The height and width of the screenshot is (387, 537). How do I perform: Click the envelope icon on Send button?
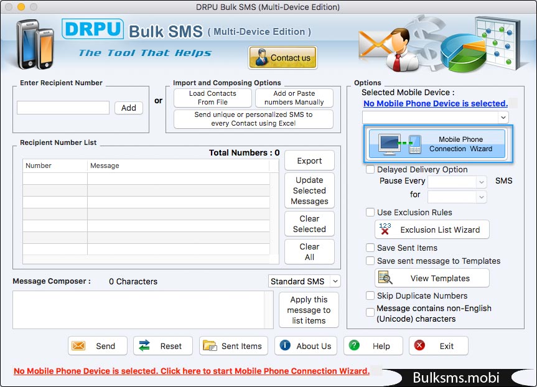click(x=78, y=345)
